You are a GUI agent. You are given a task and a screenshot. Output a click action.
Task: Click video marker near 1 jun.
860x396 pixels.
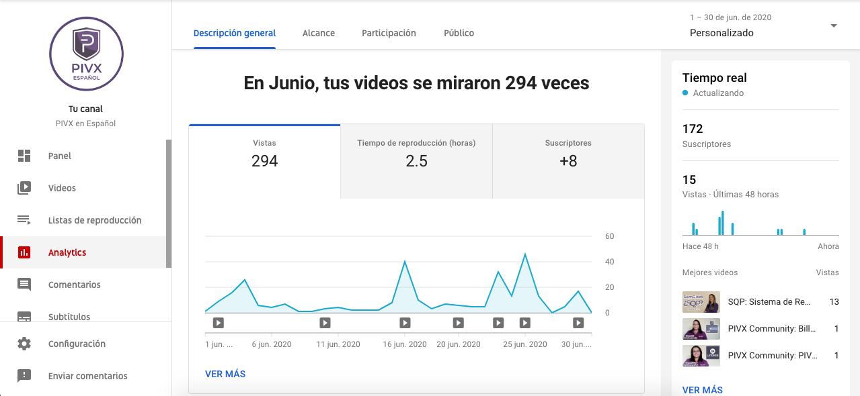(218, 323)
